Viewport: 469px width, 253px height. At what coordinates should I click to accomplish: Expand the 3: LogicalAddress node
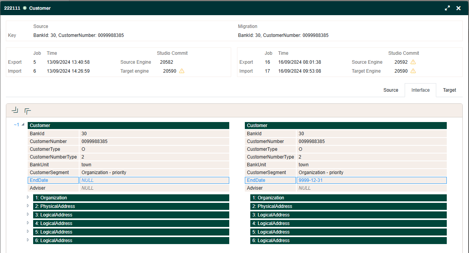click(x=28, y=215)
